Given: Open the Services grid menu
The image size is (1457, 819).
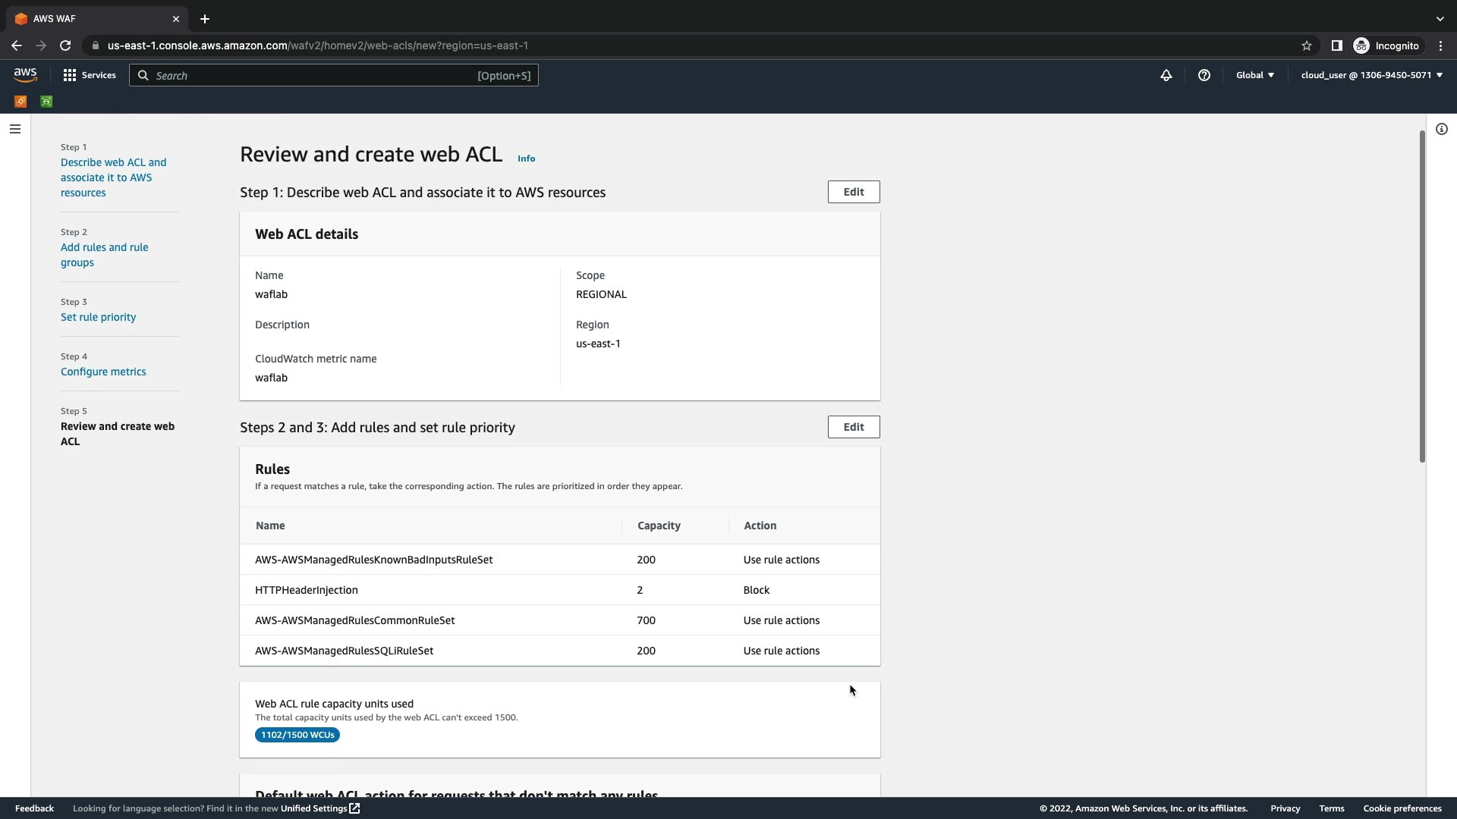Looking at the screenshot, I should [90, 75].
